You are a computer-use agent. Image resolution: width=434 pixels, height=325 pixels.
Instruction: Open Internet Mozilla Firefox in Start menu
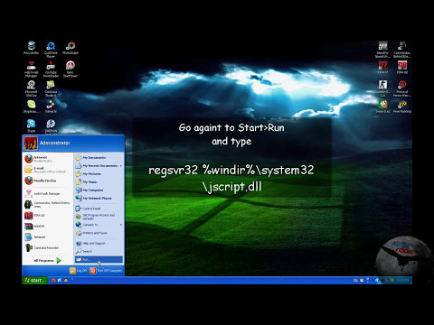point(48,159)
